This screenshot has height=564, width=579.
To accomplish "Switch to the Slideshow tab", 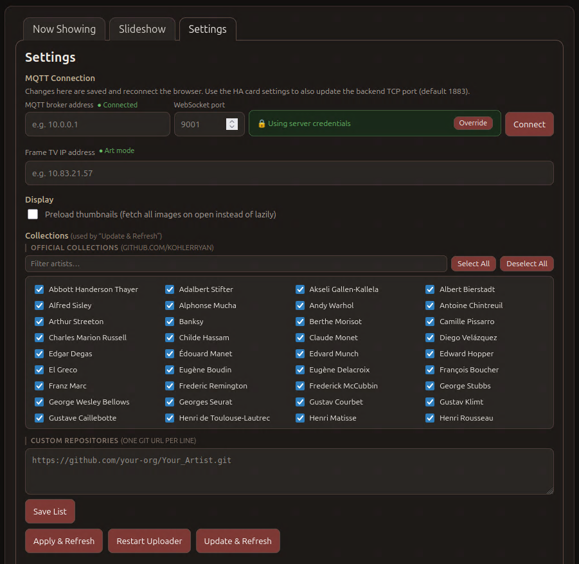I will coord(142,29).
